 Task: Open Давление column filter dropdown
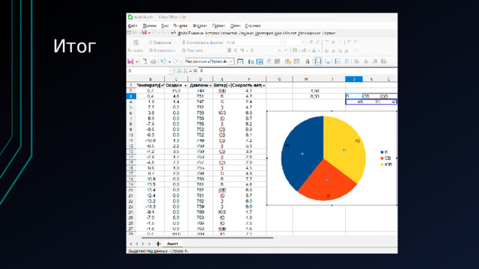[210, 85]
